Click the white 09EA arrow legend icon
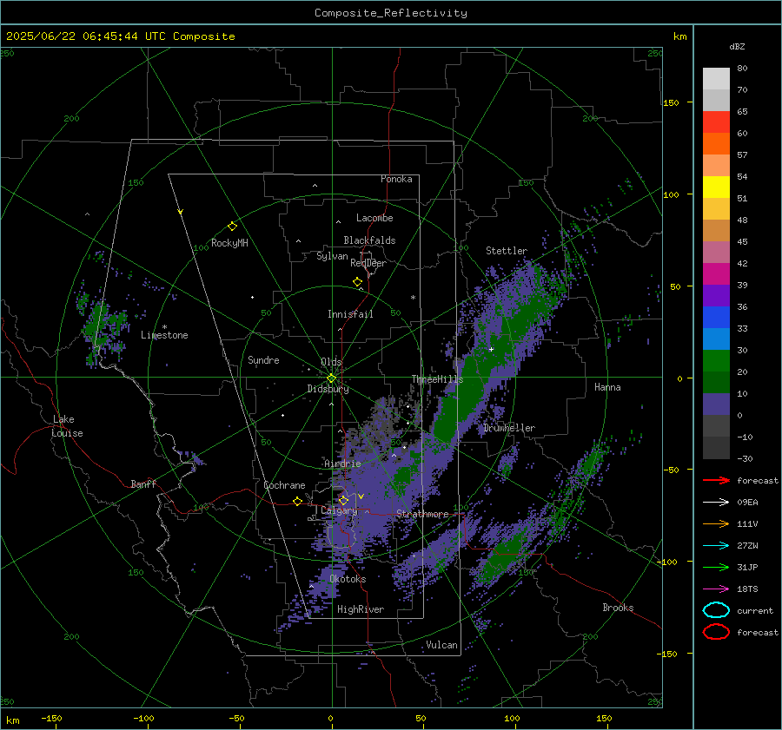Screen dimensions: 782x730 click(x=716, y=503)
